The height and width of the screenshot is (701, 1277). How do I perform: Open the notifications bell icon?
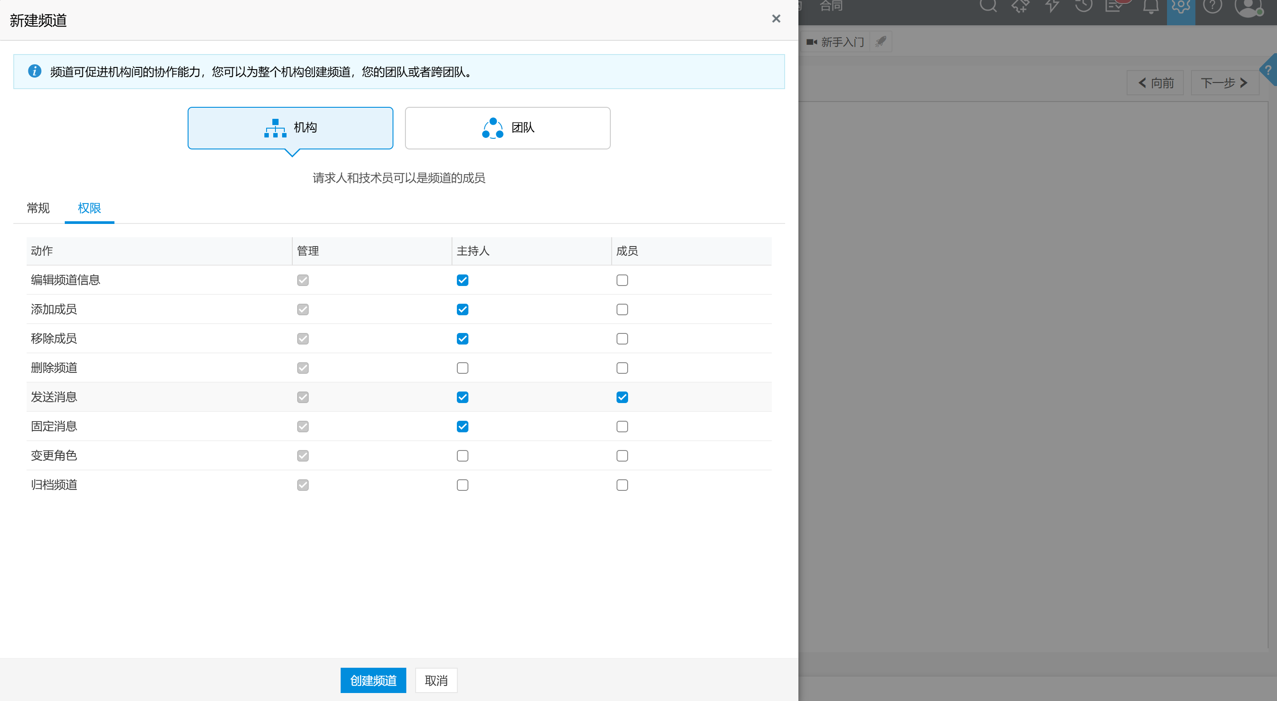pos(1150,7)
